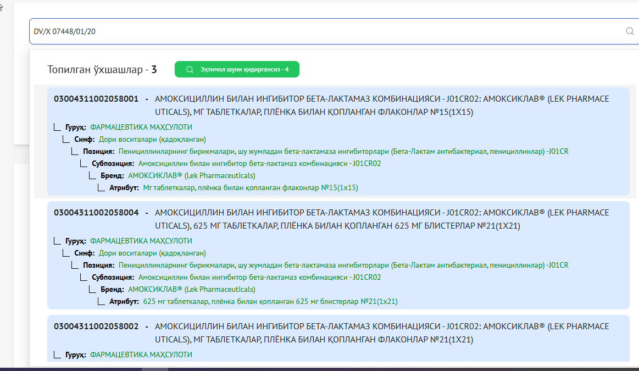This screenshot has width=639, height=371.
Task: Click the Атрибут label in first result
Action: tap(124, 188)
